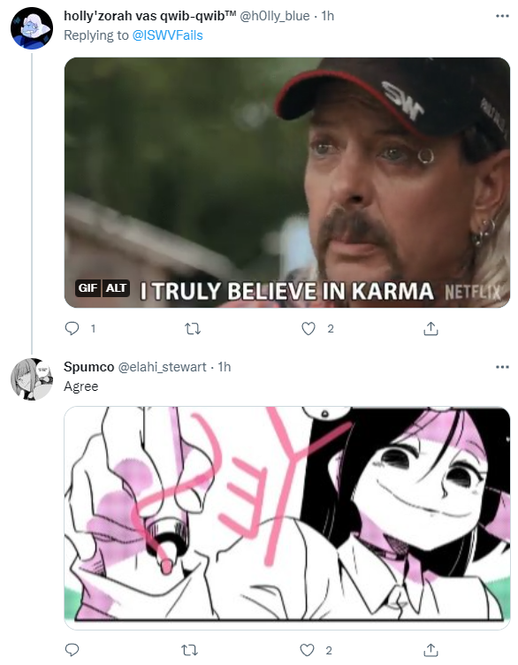Retweet holly'zorah's GIF tweet
The width and height of the screenshot is (518, 665).
(193, 328)
